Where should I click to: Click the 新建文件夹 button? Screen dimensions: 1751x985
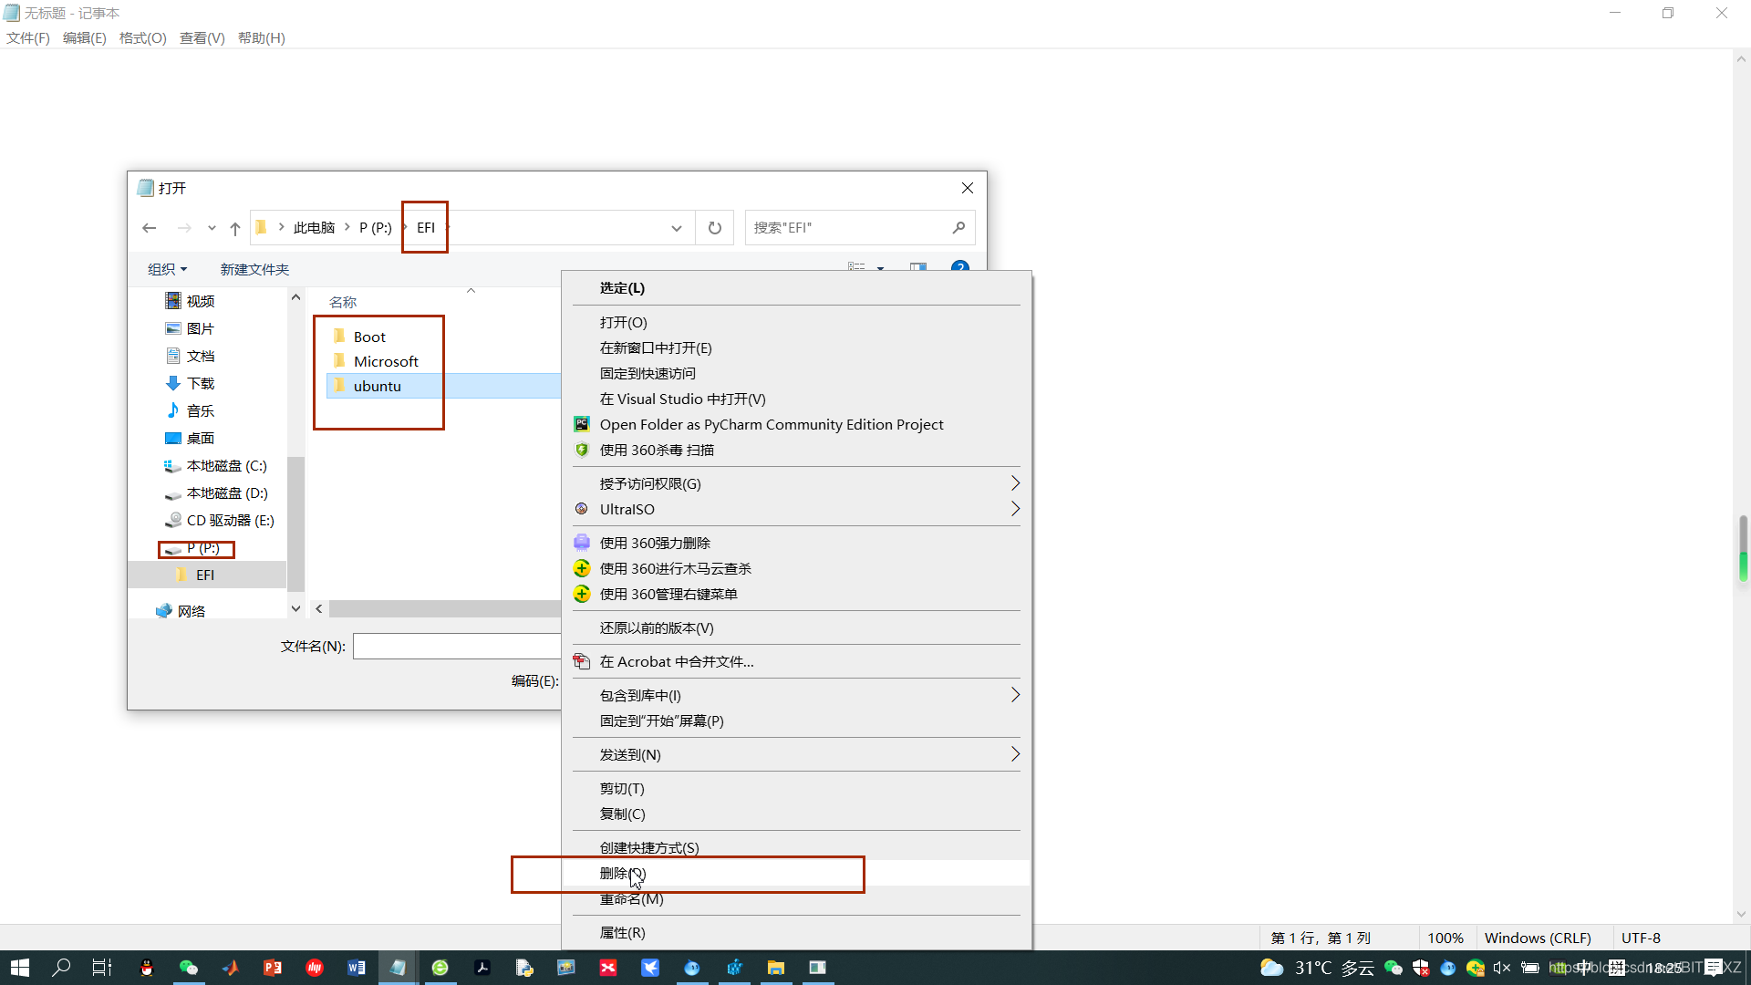coord(254,270)
